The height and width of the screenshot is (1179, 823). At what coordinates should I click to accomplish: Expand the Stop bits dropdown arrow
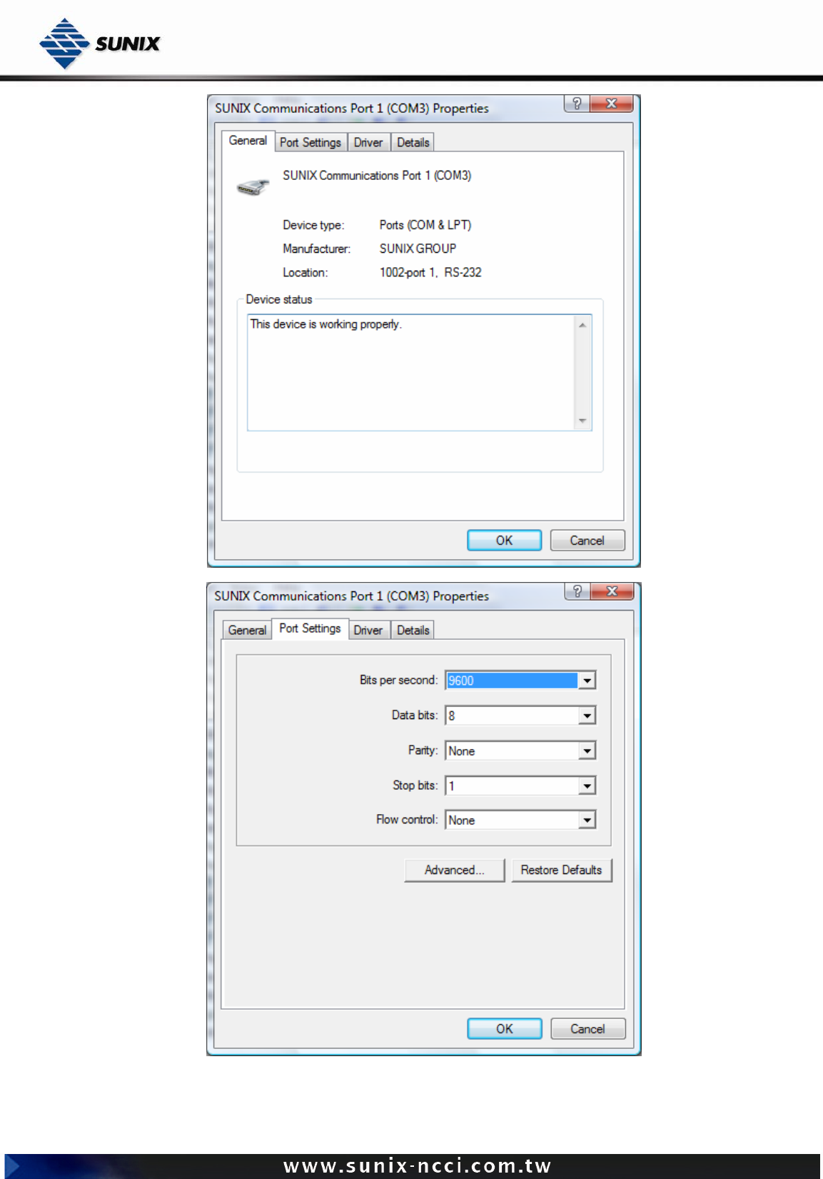(x=587, y=786)
